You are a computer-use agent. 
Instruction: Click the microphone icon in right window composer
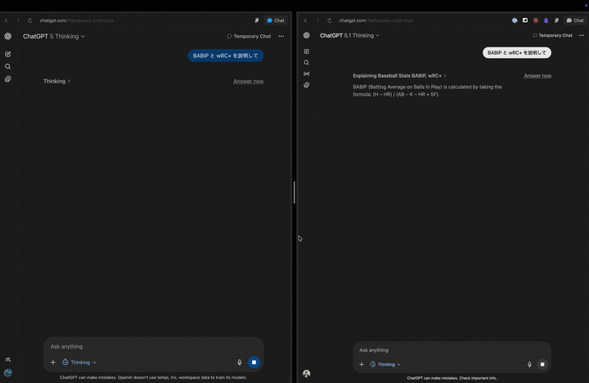529,364
